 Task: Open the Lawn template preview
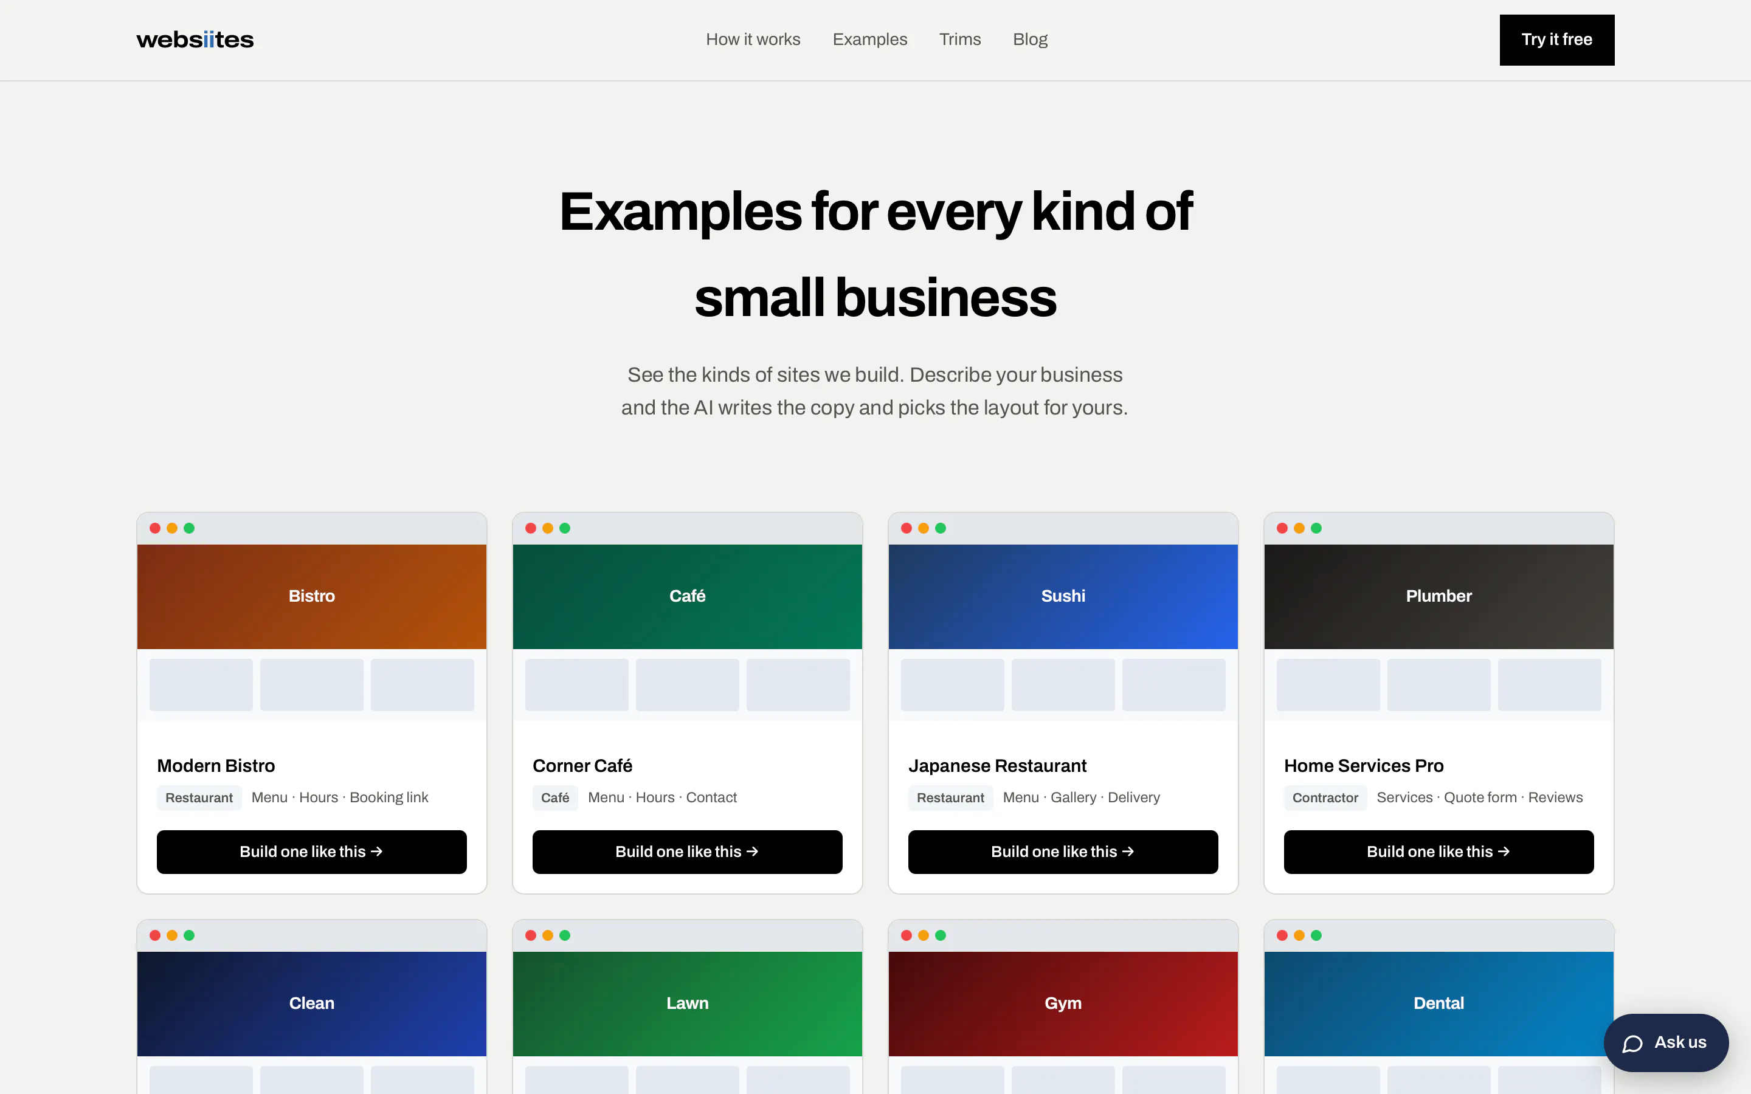pyautogui.click(x=686, y=1003)
